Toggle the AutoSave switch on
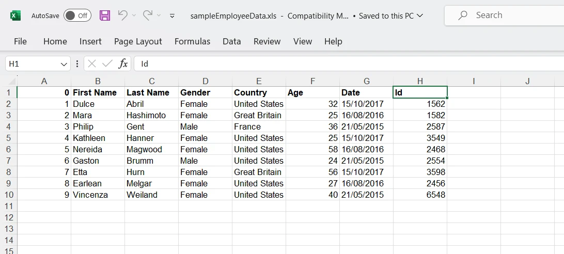 click(x=77, y=15)
